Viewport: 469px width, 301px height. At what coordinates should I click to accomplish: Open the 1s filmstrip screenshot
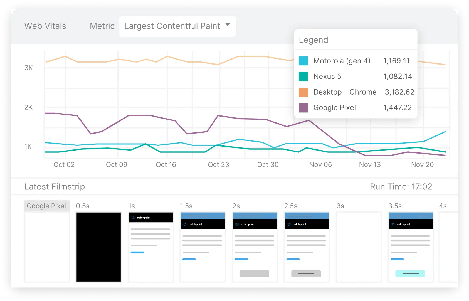coord(150,246)
